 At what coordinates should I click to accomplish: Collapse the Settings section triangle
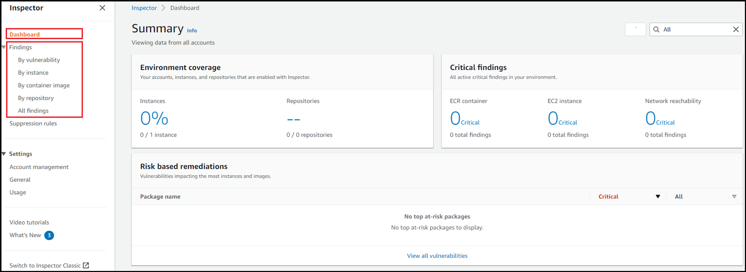coord(4,154)
